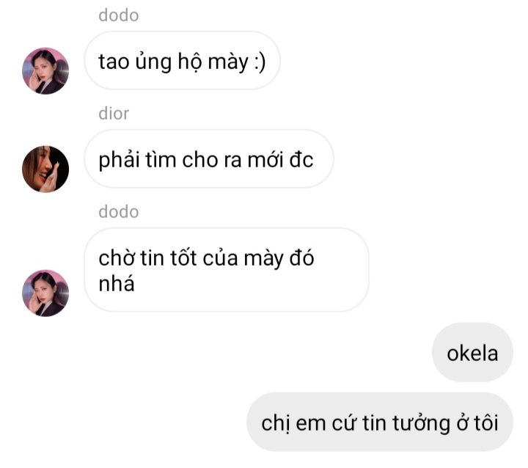Click the first 'dodo' sender name label

119,15
